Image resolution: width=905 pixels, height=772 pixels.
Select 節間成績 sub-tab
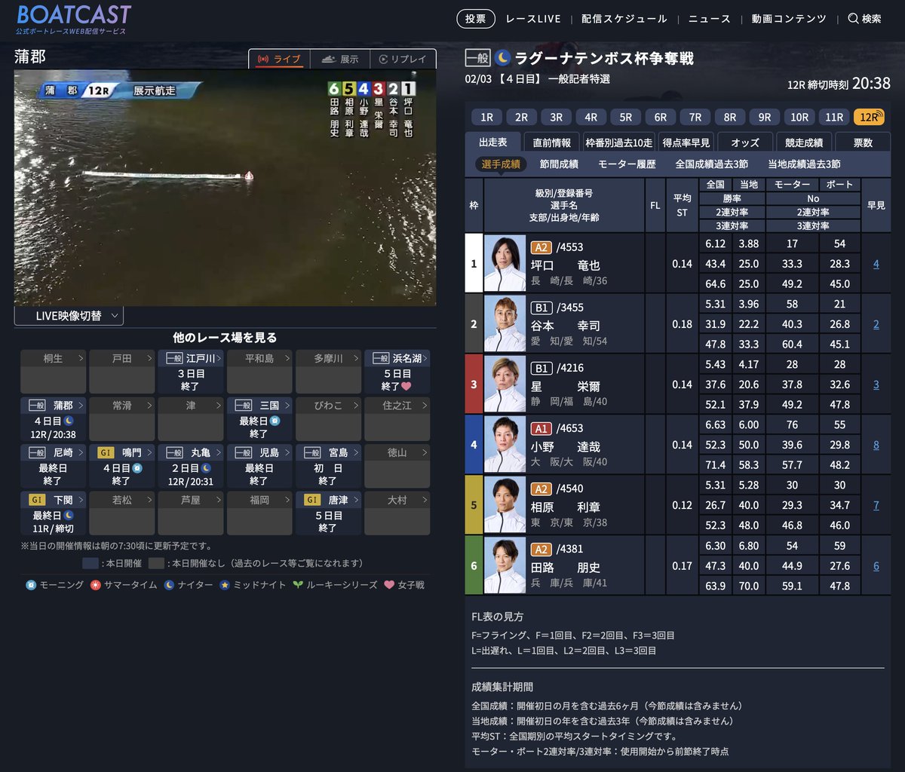point(559,164)
